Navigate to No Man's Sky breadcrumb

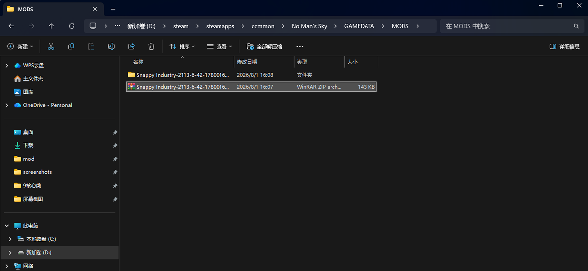(x=309, y=26)
